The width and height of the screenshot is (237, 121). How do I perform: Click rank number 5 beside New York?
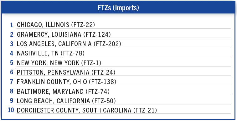point(12,63)
